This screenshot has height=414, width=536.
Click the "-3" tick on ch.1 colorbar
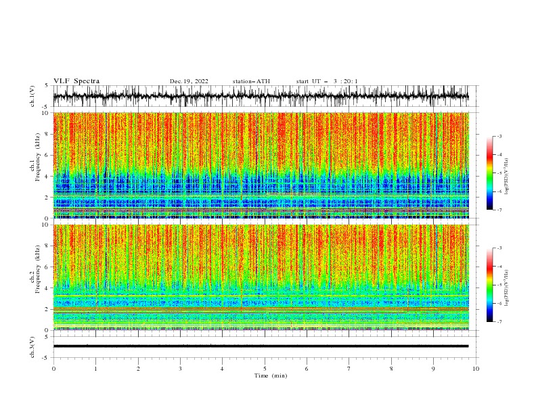pos(499,136)
